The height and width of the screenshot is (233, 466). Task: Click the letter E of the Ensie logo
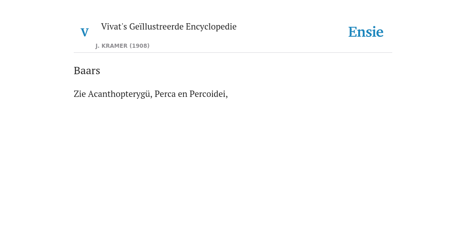[x=353, y=32]
